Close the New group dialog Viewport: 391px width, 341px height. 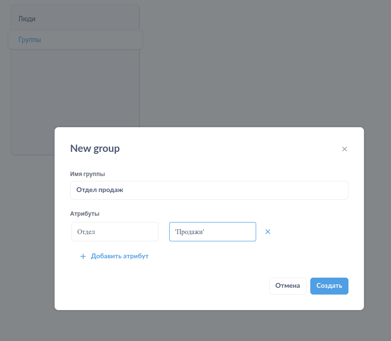pyautogui.click(x=345, y=149)
